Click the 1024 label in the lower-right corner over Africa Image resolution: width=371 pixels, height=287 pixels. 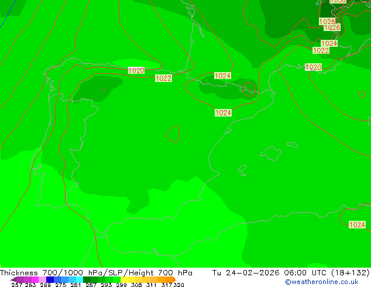coord(358,224)
